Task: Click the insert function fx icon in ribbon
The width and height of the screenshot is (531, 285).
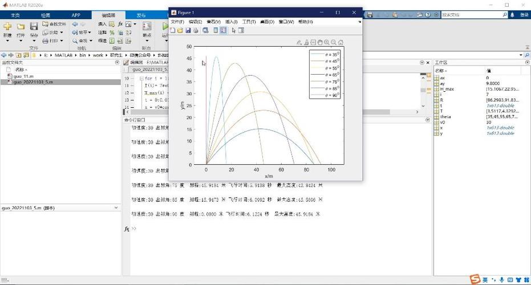Action: tap(120, 24)
